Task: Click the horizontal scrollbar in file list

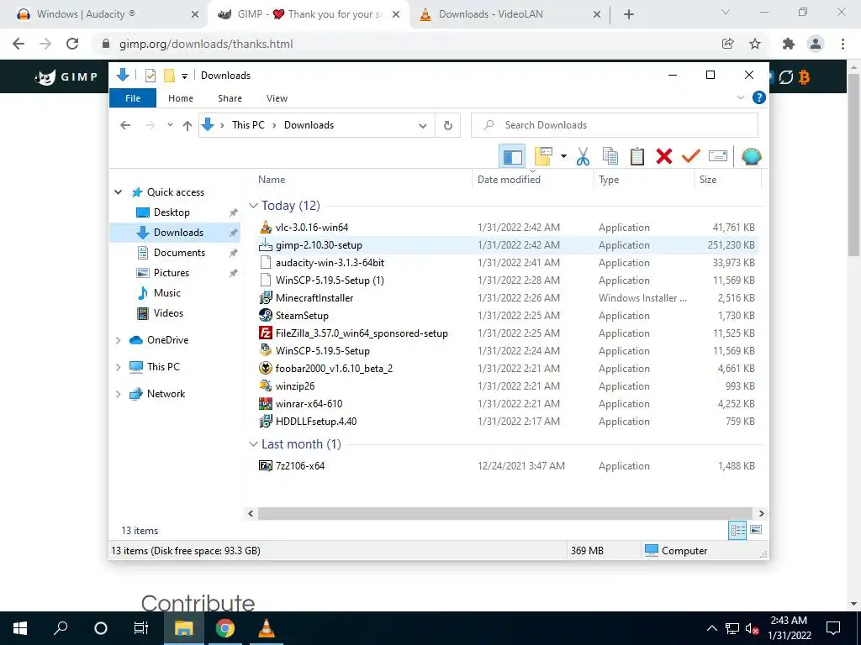Action: point(505,513)
